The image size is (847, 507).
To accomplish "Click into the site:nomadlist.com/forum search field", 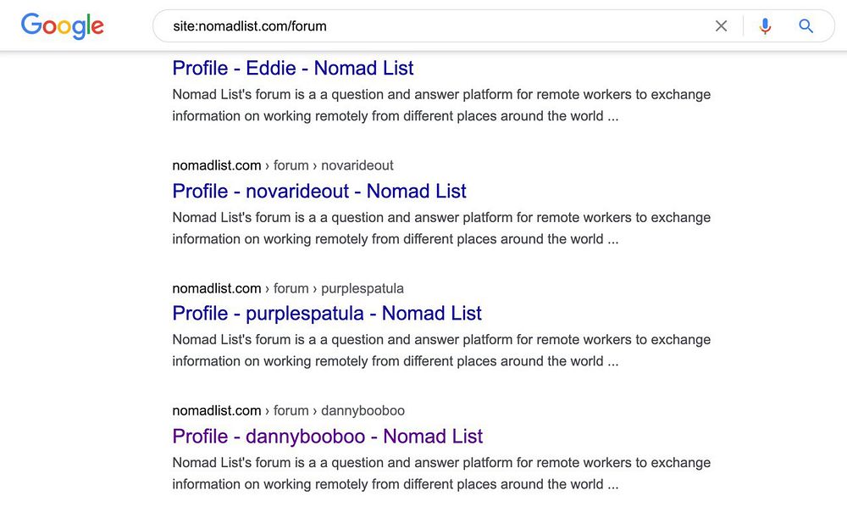I will pyautogui.click(x=423, y=26).
